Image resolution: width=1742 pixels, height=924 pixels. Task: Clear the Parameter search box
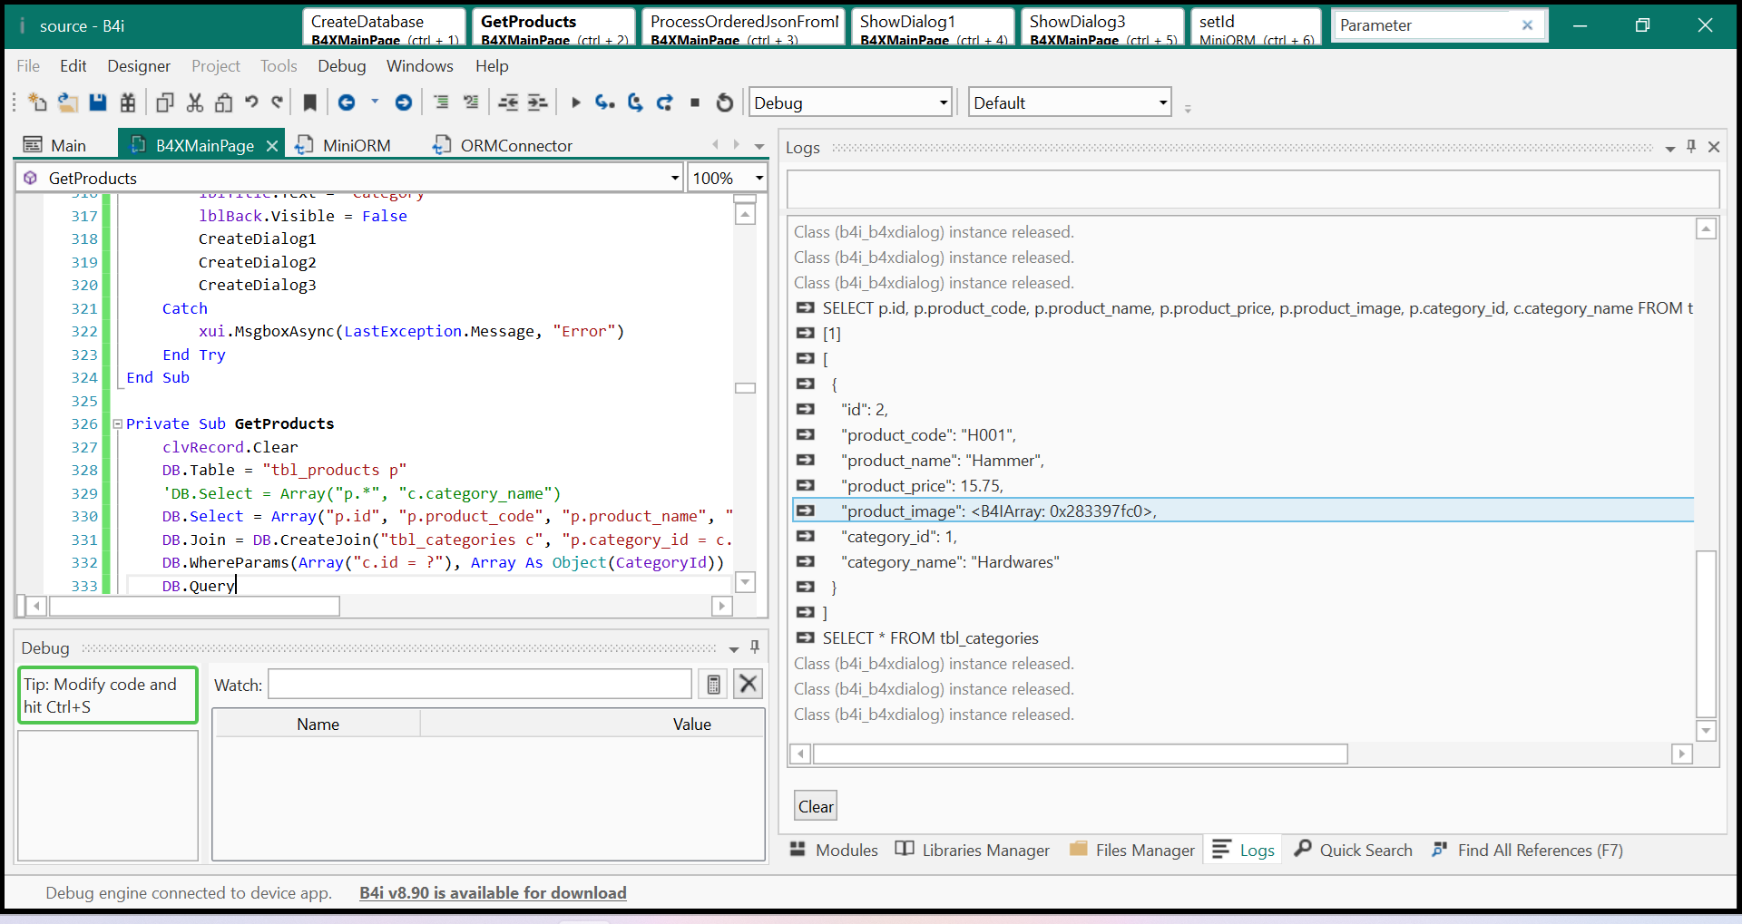tap(1527, 25)
